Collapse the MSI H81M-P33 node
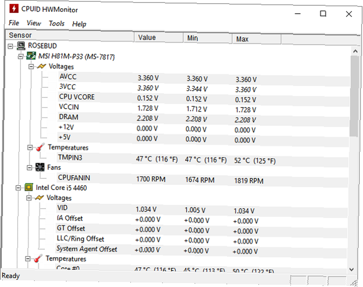 (21, 56)
